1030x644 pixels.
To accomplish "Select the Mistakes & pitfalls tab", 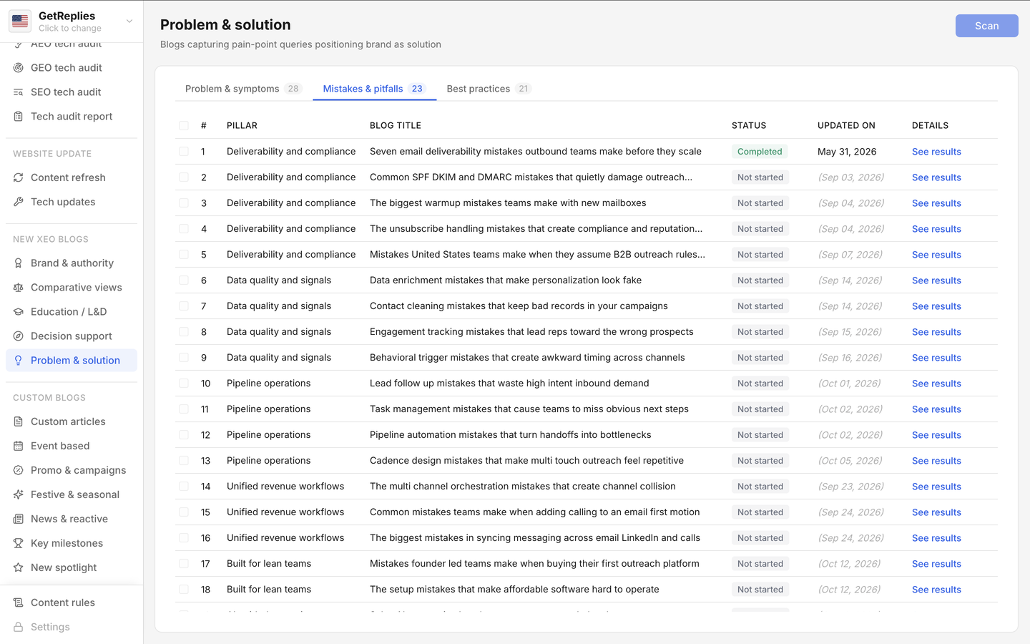I will tap(374, 89).
